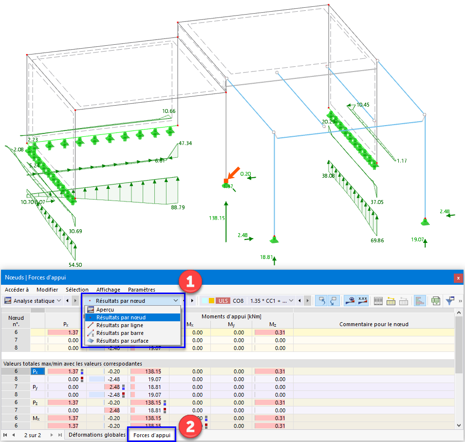Open the Sélection menu
This screenshot has height=442, width=465.
[x=77, y=290]
